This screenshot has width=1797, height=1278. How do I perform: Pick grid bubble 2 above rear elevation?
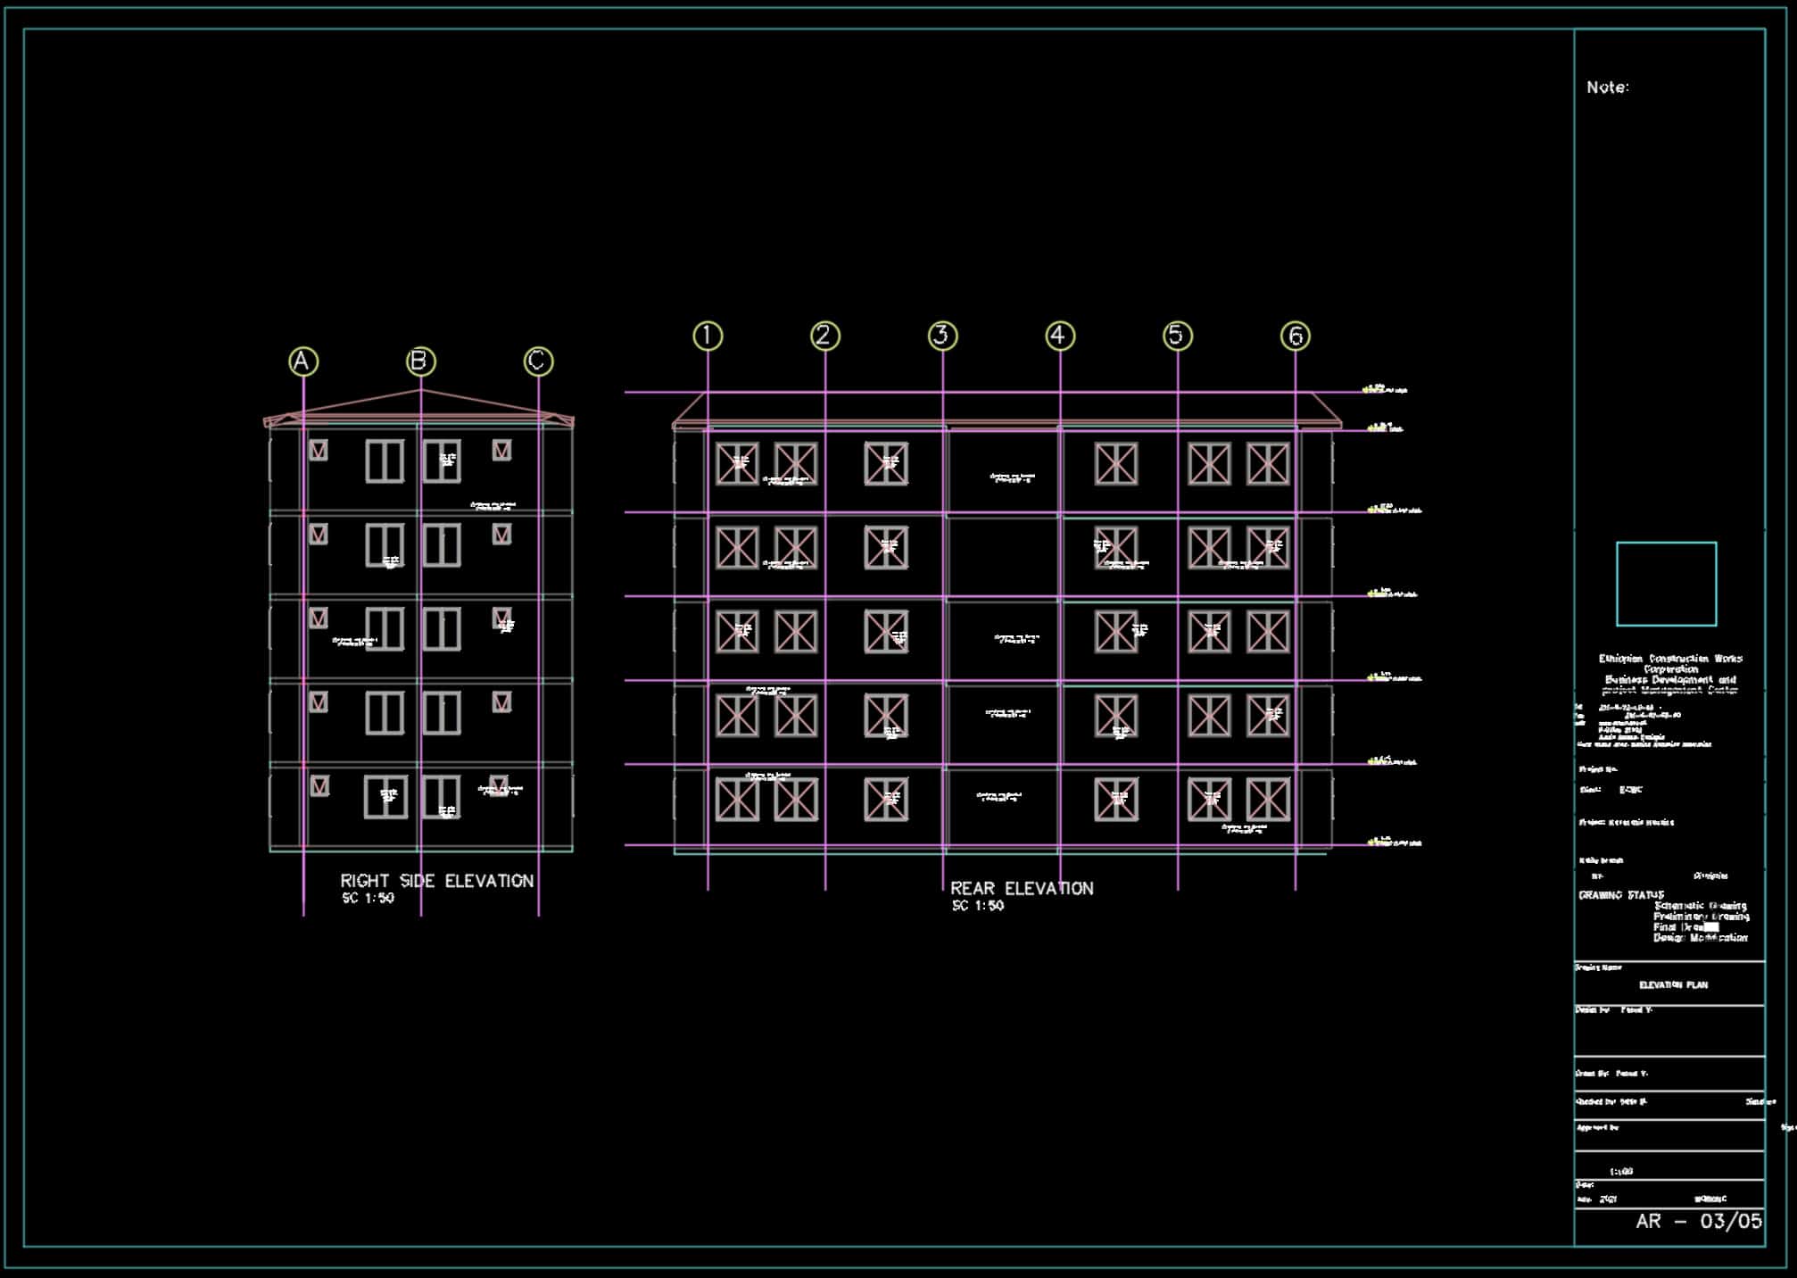[824, 336]
